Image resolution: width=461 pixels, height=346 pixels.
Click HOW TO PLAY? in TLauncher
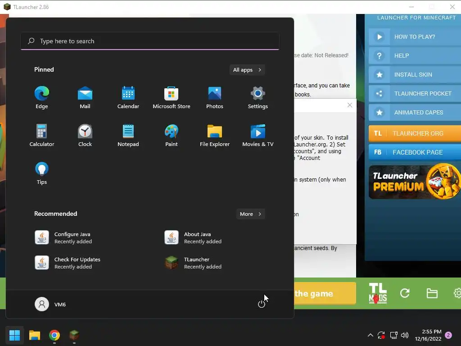tap(415, 37)
